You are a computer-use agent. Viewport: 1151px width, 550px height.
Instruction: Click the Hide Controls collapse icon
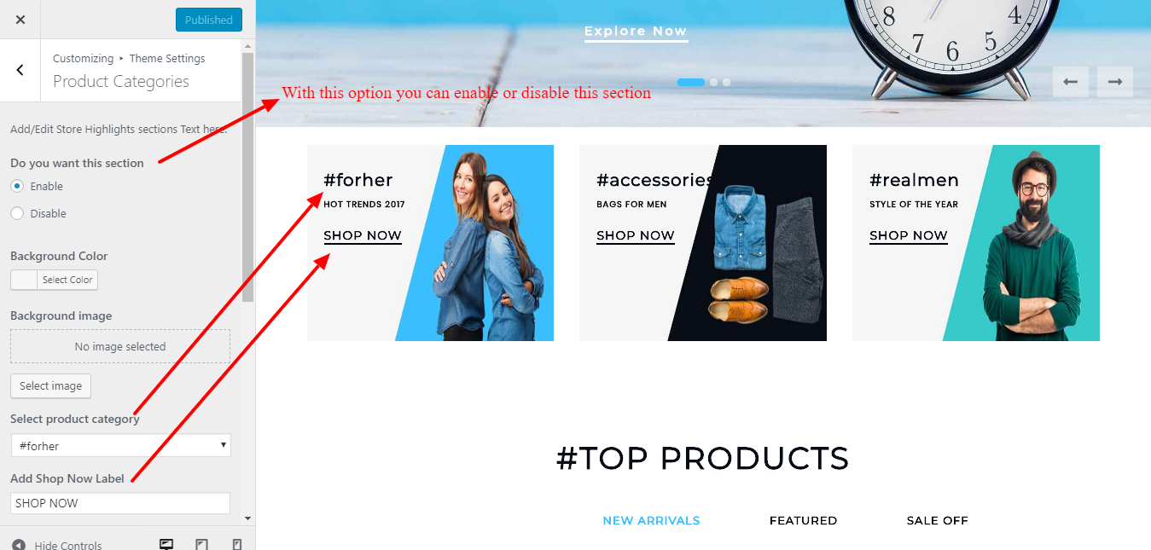tap(18, 545)
